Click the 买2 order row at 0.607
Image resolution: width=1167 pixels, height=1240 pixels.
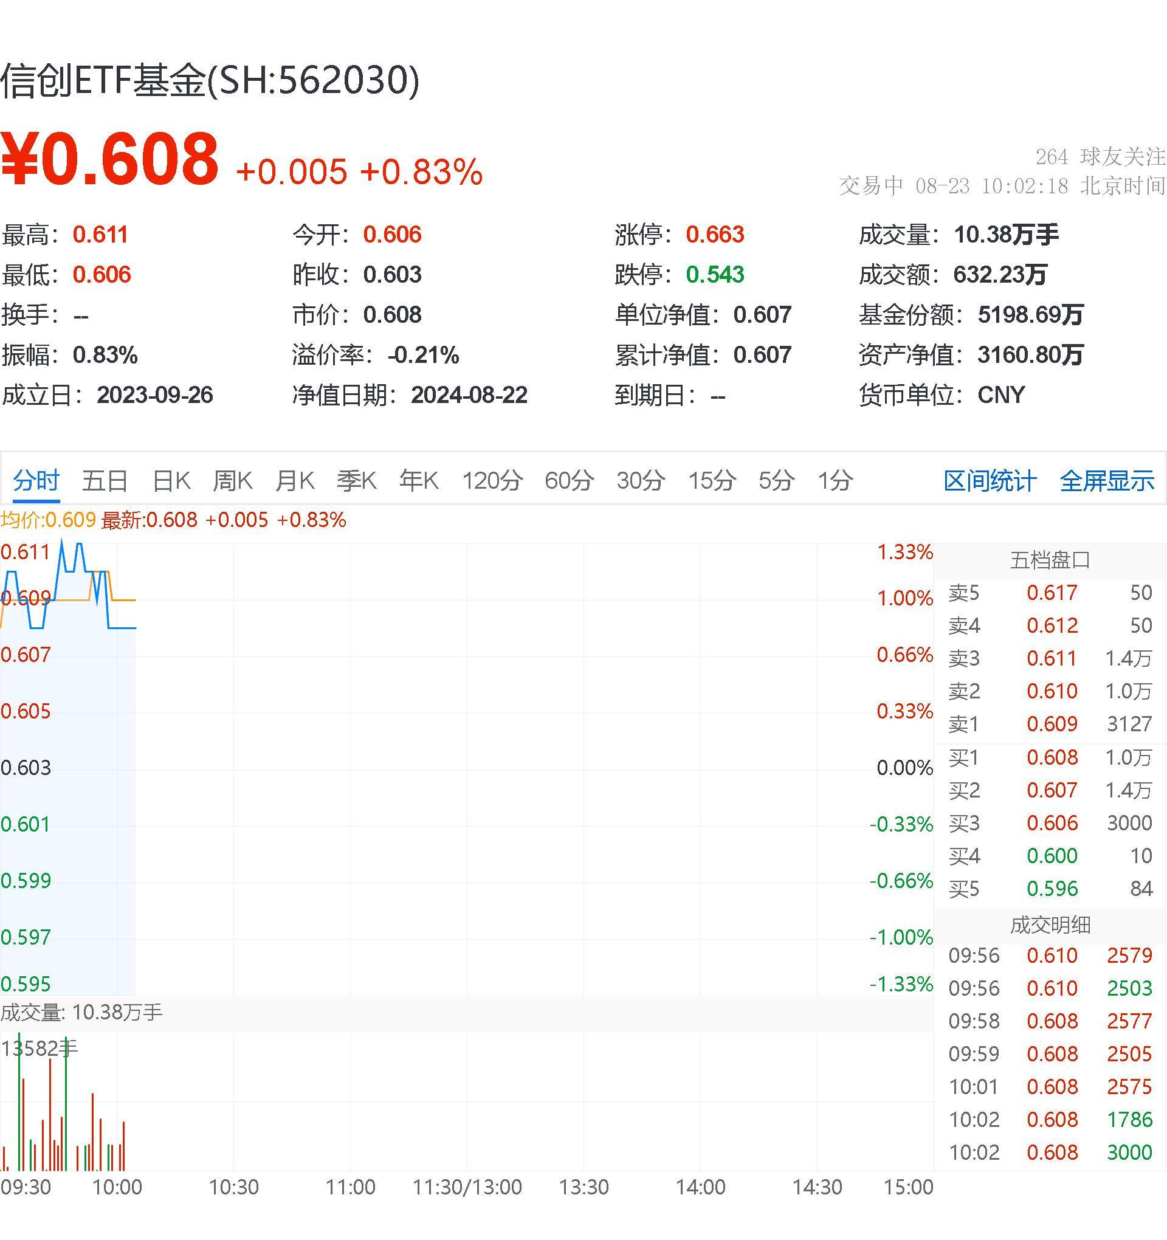tap(1050, 790)
